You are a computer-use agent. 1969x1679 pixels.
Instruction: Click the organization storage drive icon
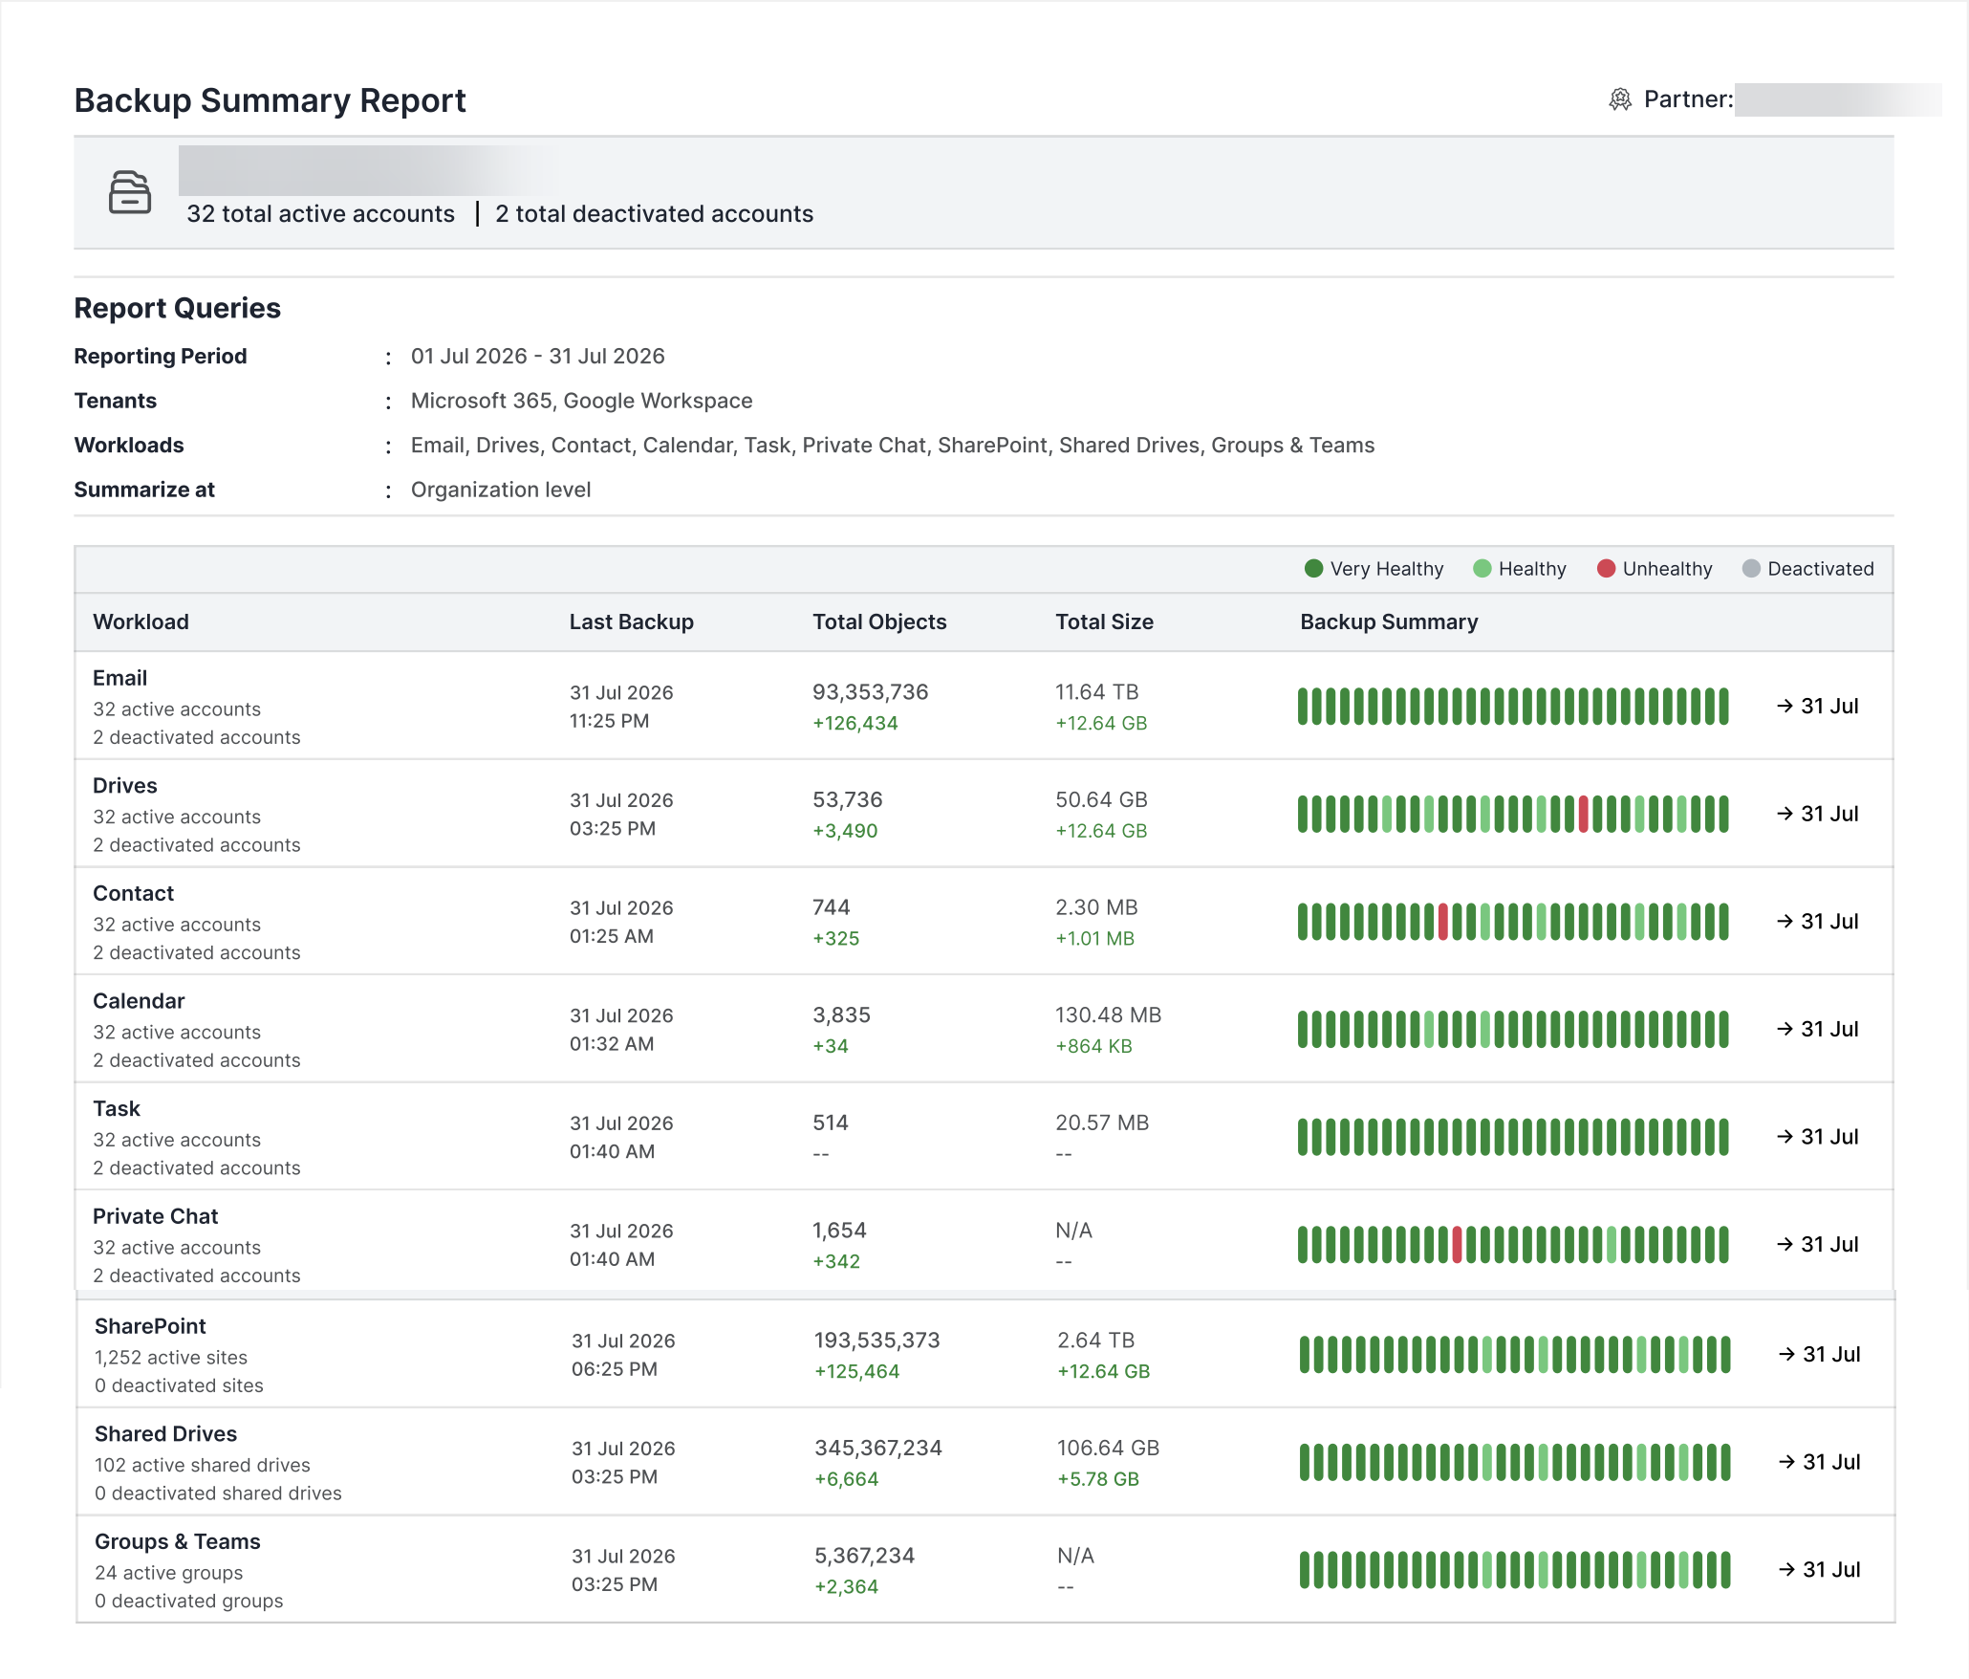tap(130, 192)
